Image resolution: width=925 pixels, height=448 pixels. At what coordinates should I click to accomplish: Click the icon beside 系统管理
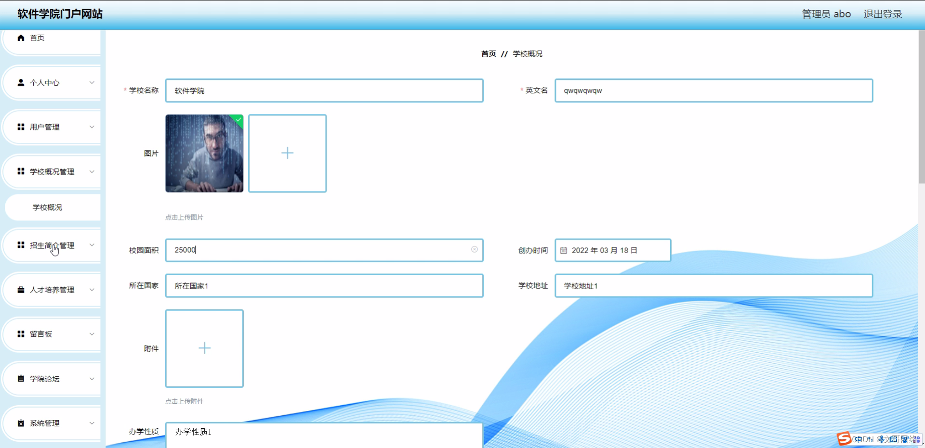pos(21,423)
